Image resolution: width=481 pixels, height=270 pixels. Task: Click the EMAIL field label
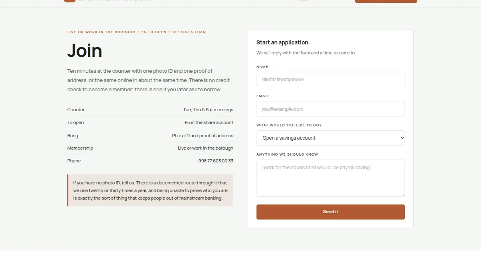coord(263,96)
